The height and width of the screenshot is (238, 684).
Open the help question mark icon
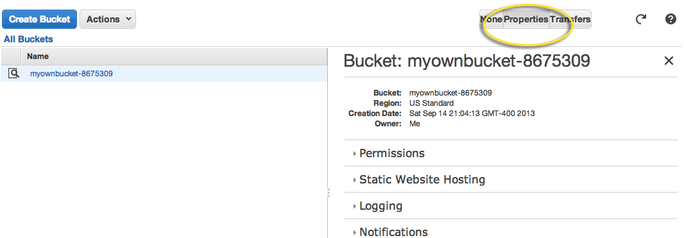(x=671, y=19)
